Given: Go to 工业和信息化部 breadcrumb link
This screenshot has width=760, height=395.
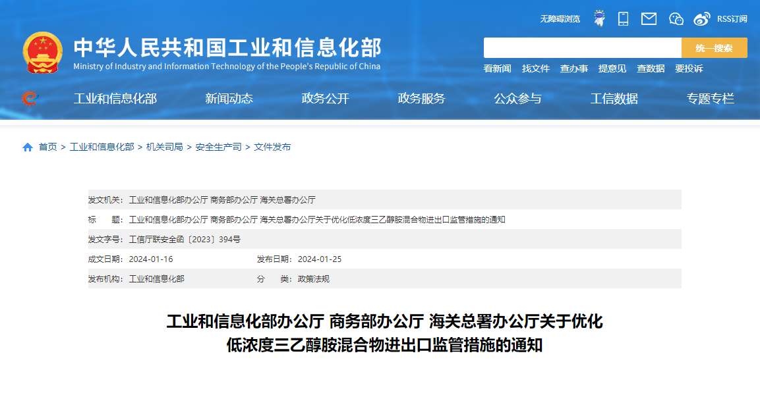Looking at the screenshot, I should (x=102, y=147).
